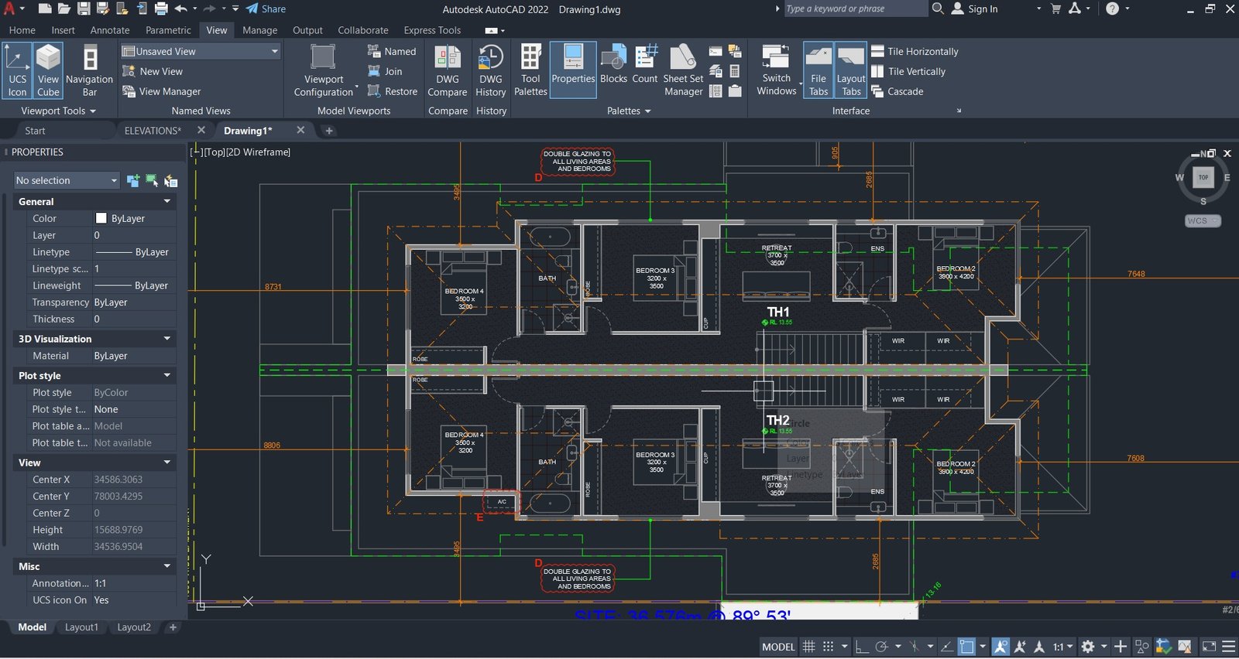Open the Express Tools ribbon tab

tap(432, 30)
